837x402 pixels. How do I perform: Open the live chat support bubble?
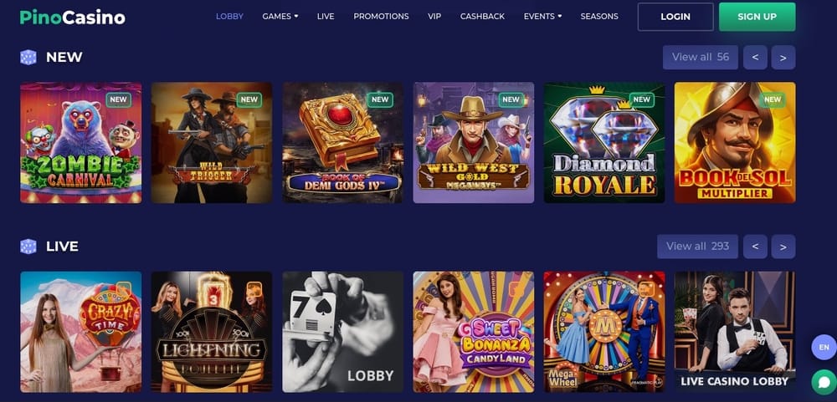824,381
